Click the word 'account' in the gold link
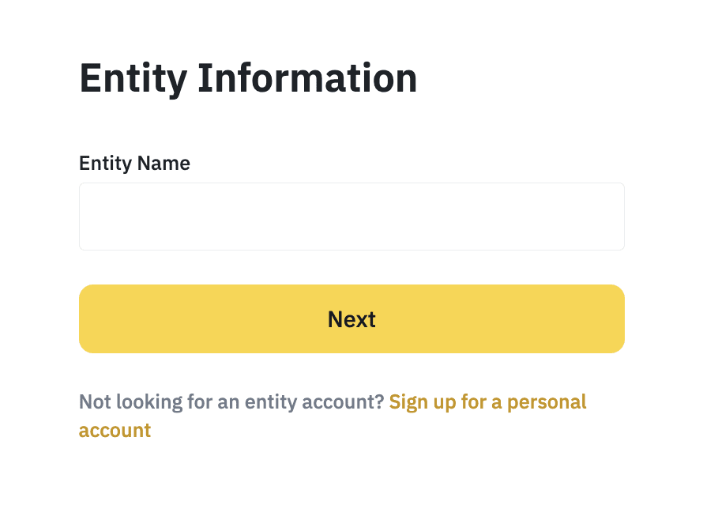 pos(115,431)
